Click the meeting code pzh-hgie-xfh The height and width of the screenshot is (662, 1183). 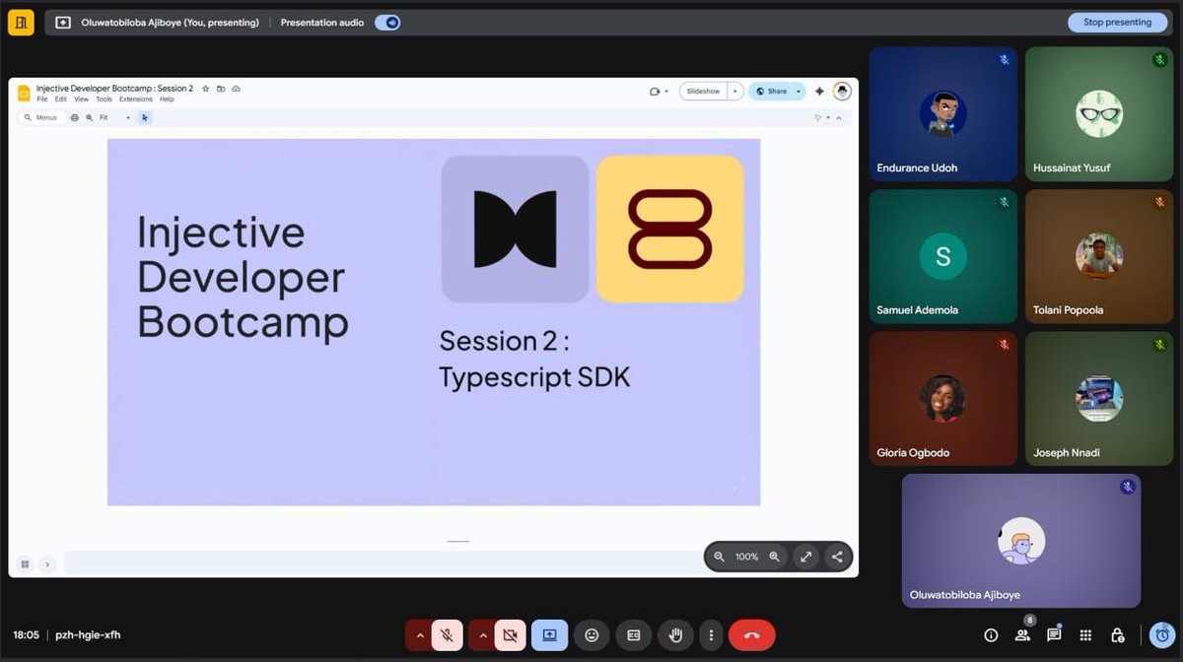point(88,635)
